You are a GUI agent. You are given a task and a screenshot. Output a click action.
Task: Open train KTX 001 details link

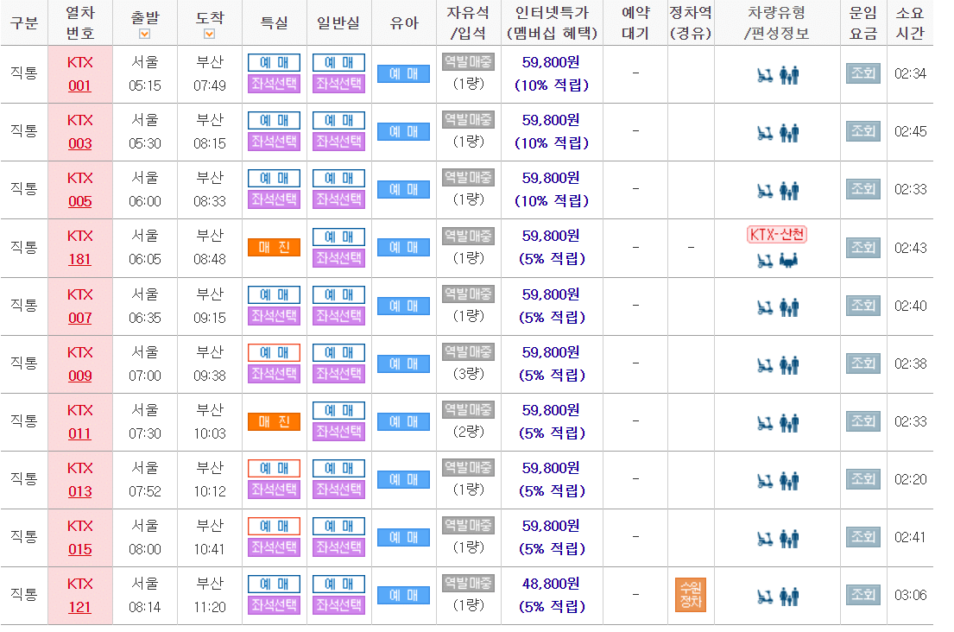coord(79,85)
